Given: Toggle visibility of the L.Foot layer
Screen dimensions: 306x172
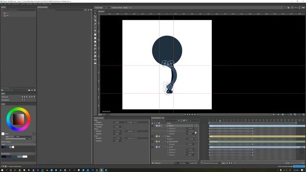Looking at the screenshot, I should (159, 147).
